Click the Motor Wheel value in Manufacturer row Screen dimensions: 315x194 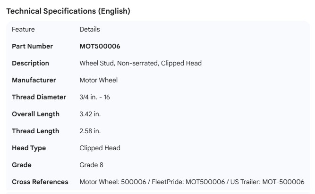point(98,80)
